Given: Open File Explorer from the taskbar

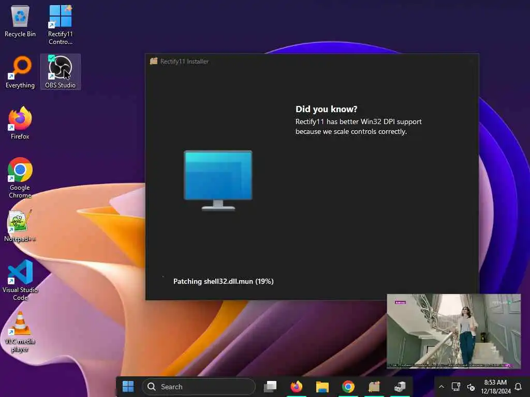Looking at the screenshot, I should [322, 387].
